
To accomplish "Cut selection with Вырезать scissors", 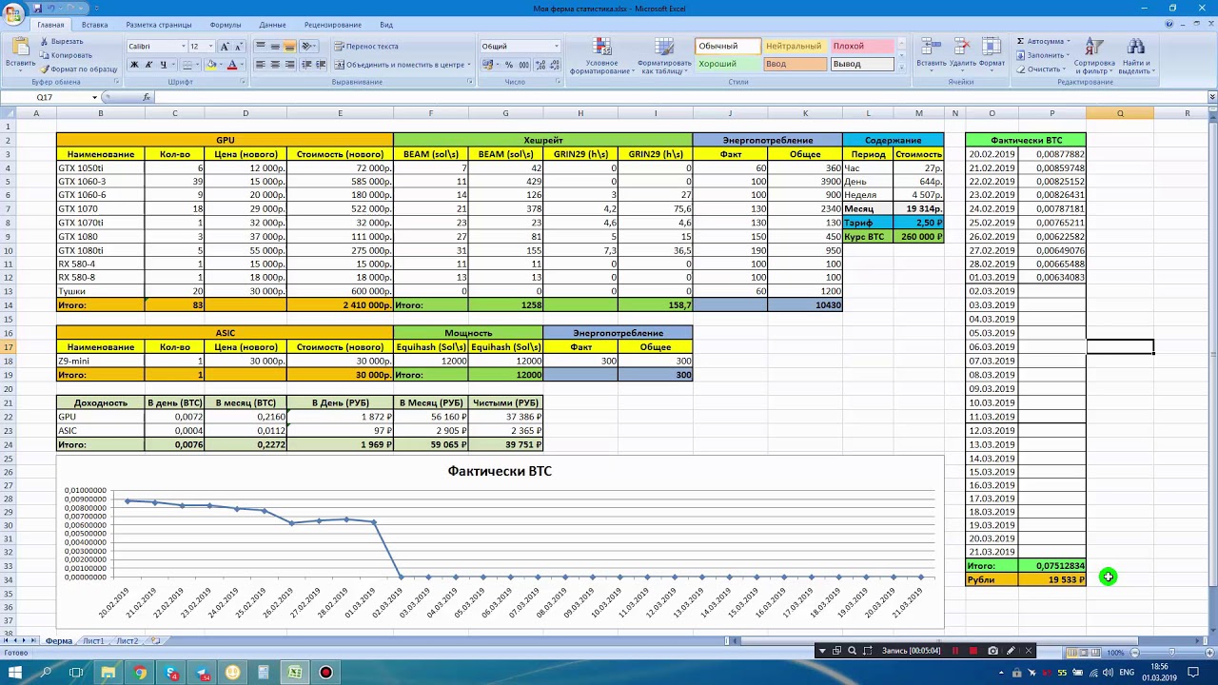I will [x=61, y=42].
